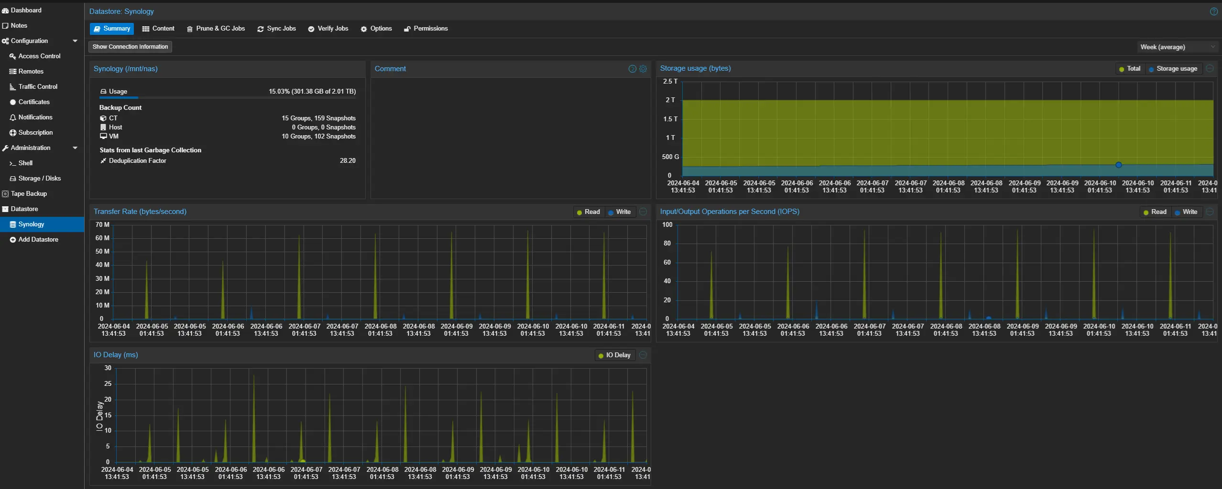Toggle IO Delay legend series
Image resolution: width=1222 pixels, height=489 pixels.
(614, 355)
